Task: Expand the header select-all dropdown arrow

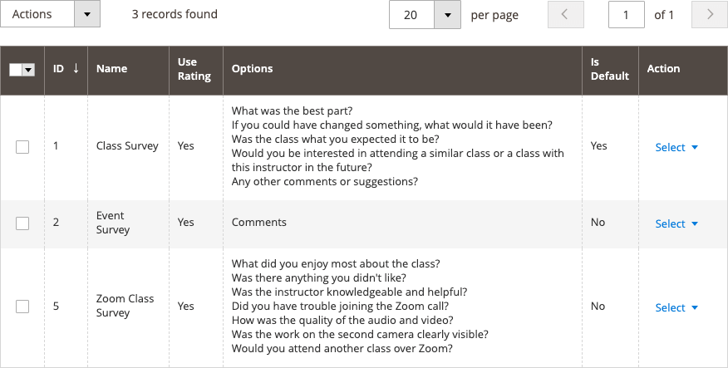Action: pyautogui.click(x=29, y=71)
